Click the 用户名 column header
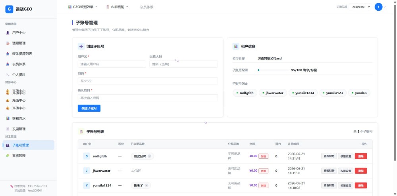The width and height of the screenshot is (397, 196). [x=87, y=144]
